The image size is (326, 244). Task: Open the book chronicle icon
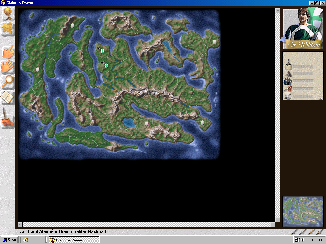coord(8,97)
